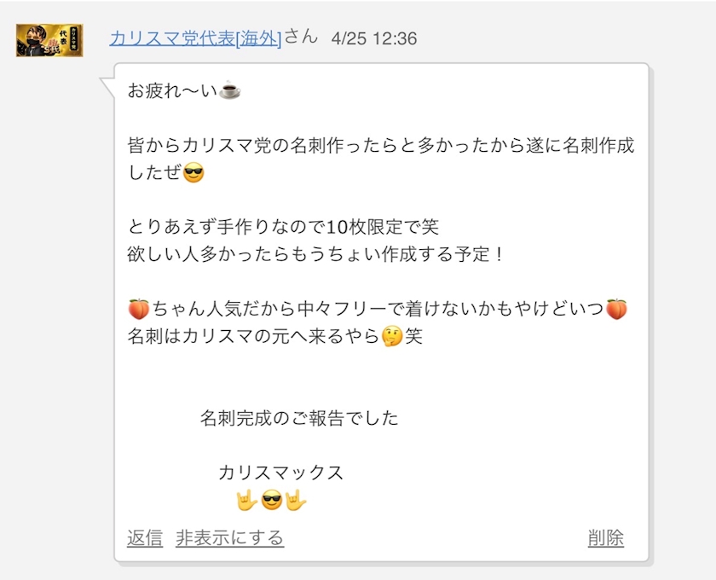
Task: Click the poster's avatar thumbnail
Action: 49,39
